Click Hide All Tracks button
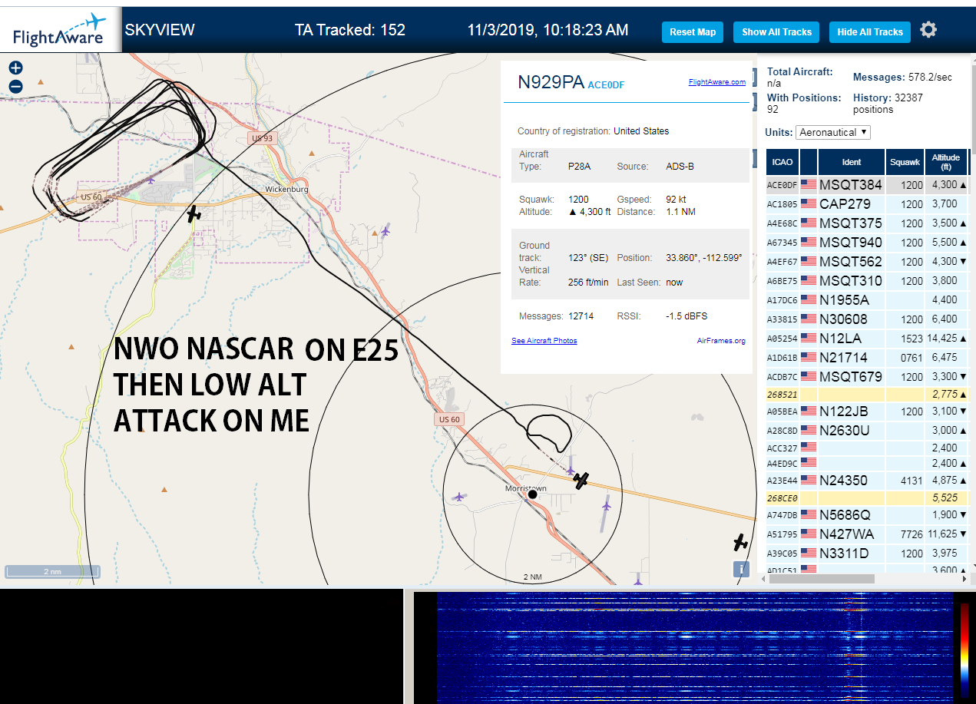Viewport: 976px width, 704px height. point(870,32)
